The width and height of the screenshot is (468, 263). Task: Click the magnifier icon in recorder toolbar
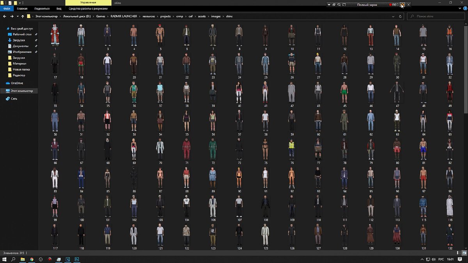point(339,5)
